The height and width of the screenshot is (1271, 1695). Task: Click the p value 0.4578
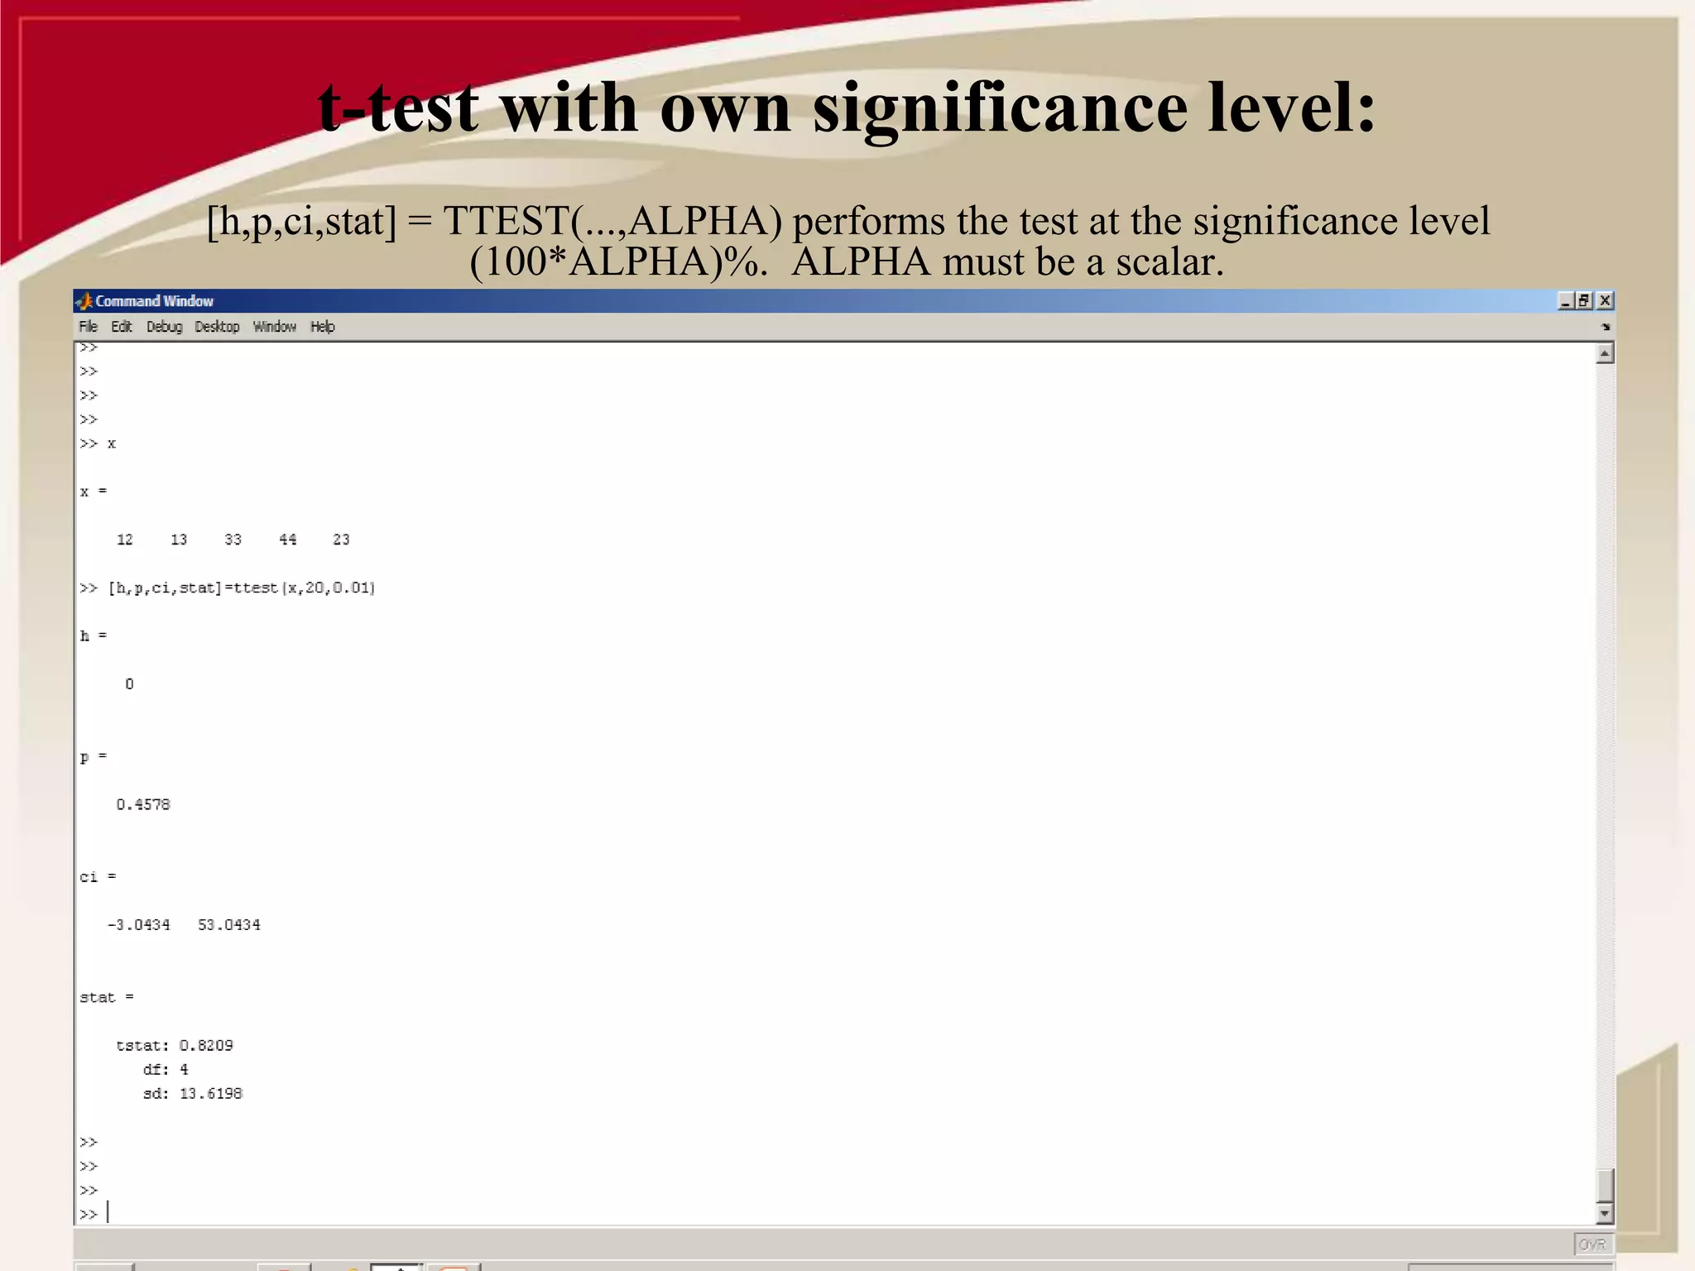143,805
